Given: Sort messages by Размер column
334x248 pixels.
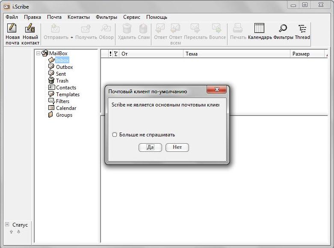Looking at the screenshot, I should click(x=307, y=54).
